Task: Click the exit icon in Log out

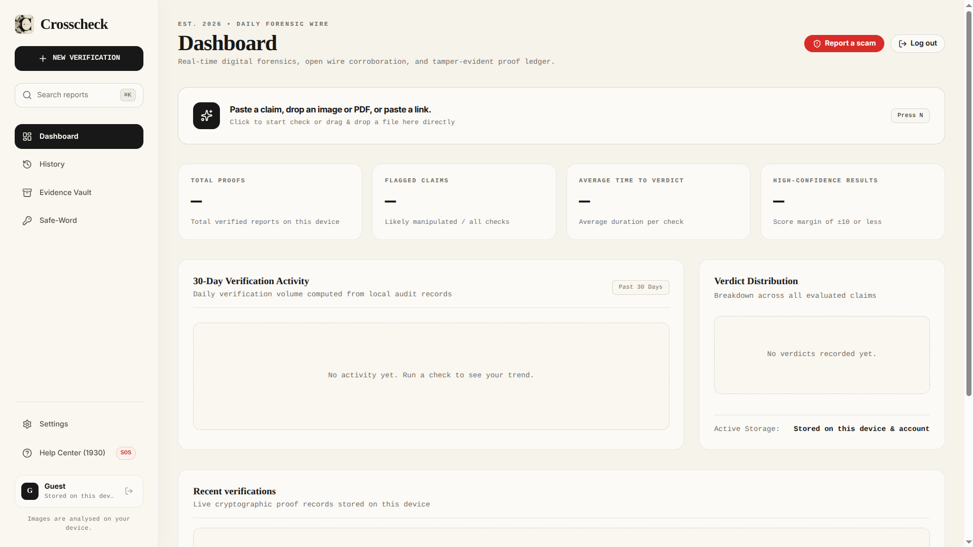Action: (x=903, y=44)
